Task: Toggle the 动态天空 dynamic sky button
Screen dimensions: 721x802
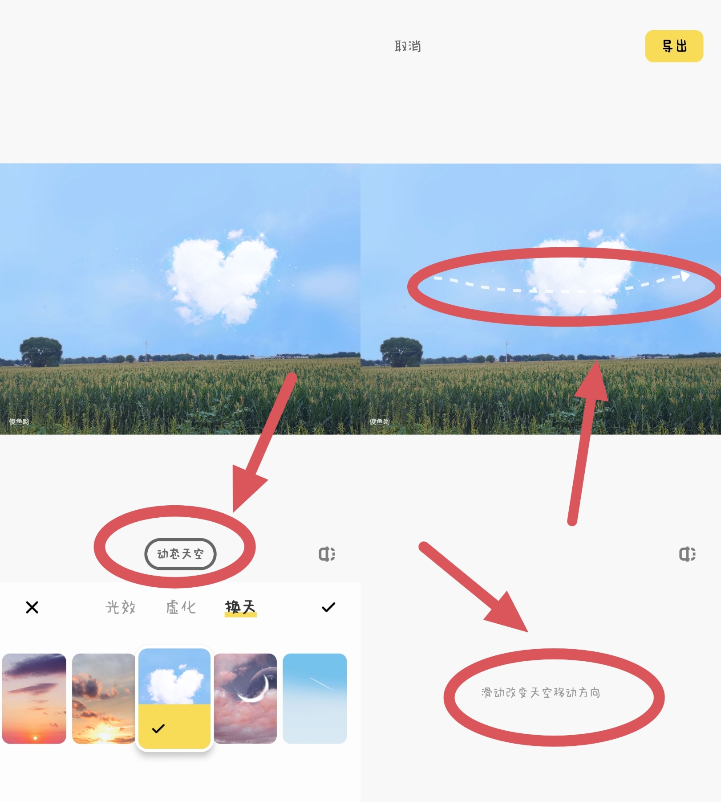Action: pyautogui.click(x=180, y=554)
